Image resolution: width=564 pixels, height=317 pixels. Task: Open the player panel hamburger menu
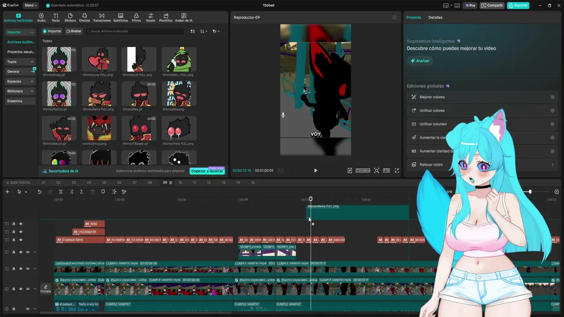click(x=394, y=18)
